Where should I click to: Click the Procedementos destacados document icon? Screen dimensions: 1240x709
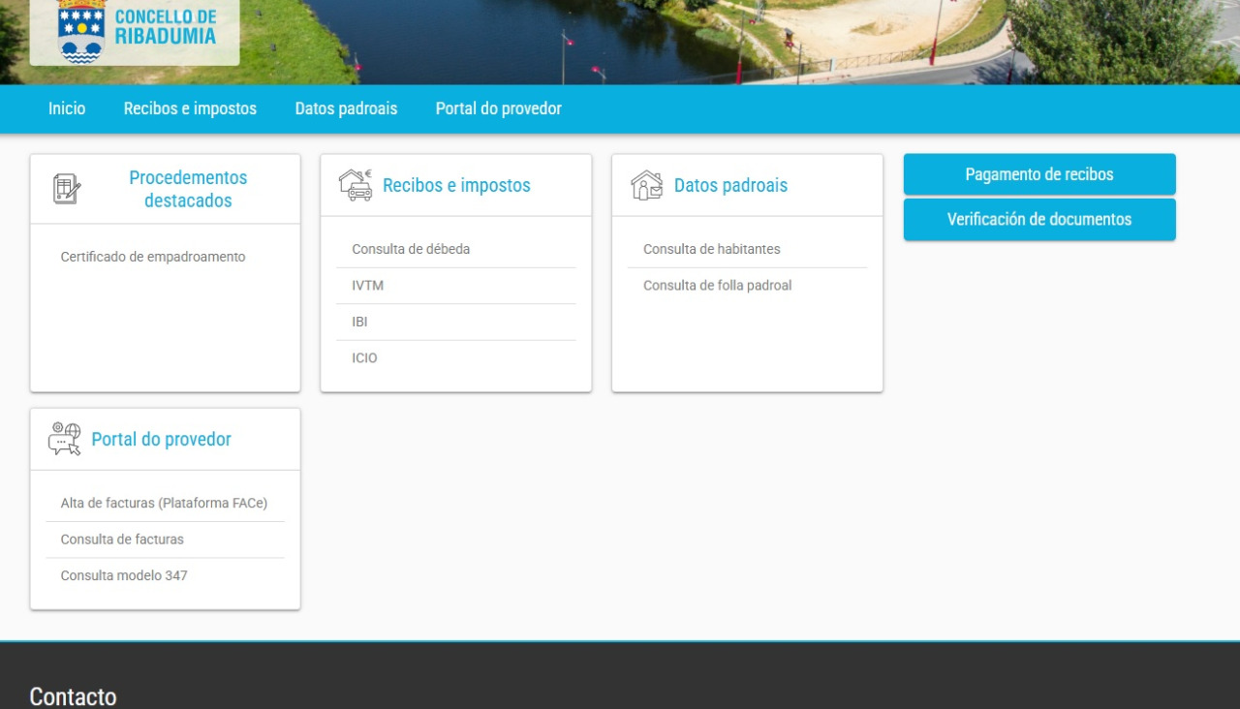[67, 189]
